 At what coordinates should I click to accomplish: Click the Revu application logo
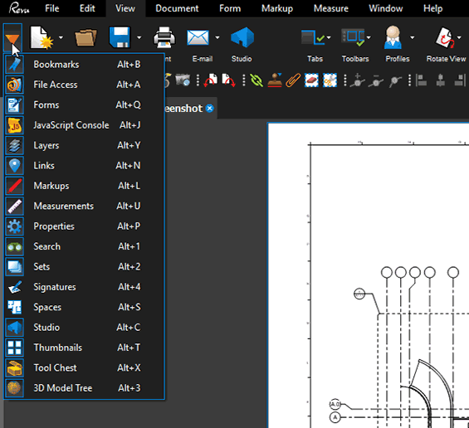pyautogui.click(x=19, y=8)
